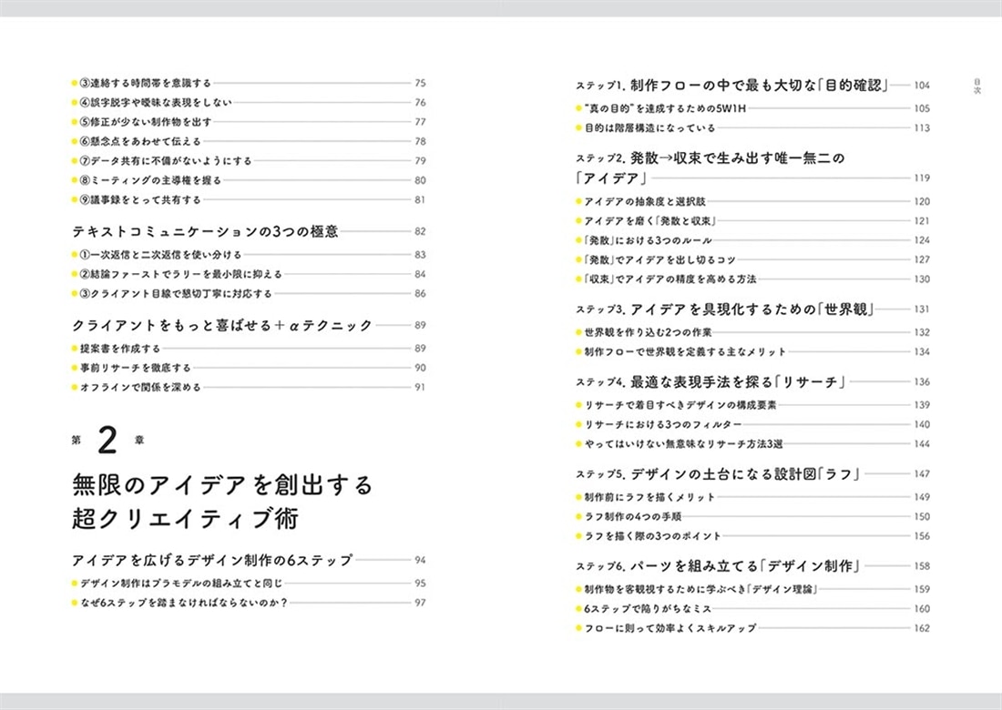Click chapter title line '無限のアイデアを創出する'

click(222, 485)
